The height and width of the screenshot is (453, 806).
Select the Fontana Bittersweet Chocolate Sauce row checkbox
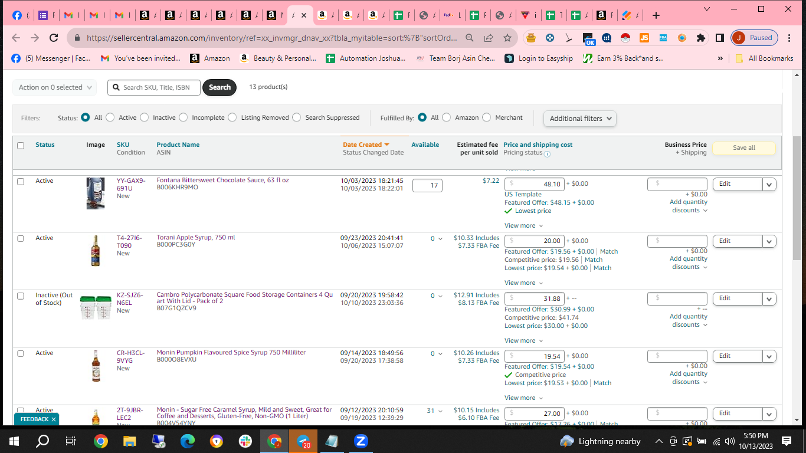pyautogui.click(x=21, y=182)
